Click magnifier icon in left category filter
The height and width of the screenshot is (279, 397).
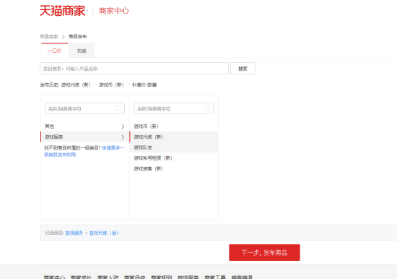pos(118,108)
